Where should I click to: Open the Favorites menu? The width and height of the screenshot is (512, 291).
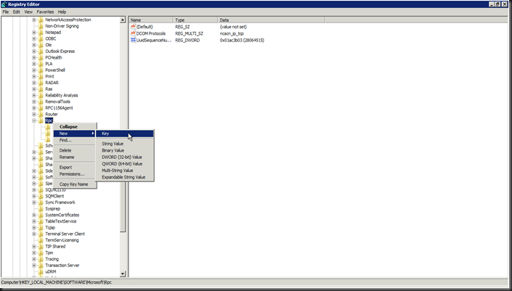point(45,12)
